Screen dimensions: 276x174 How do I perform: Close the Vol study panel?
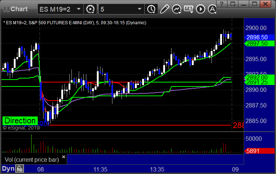click(63, 157)
